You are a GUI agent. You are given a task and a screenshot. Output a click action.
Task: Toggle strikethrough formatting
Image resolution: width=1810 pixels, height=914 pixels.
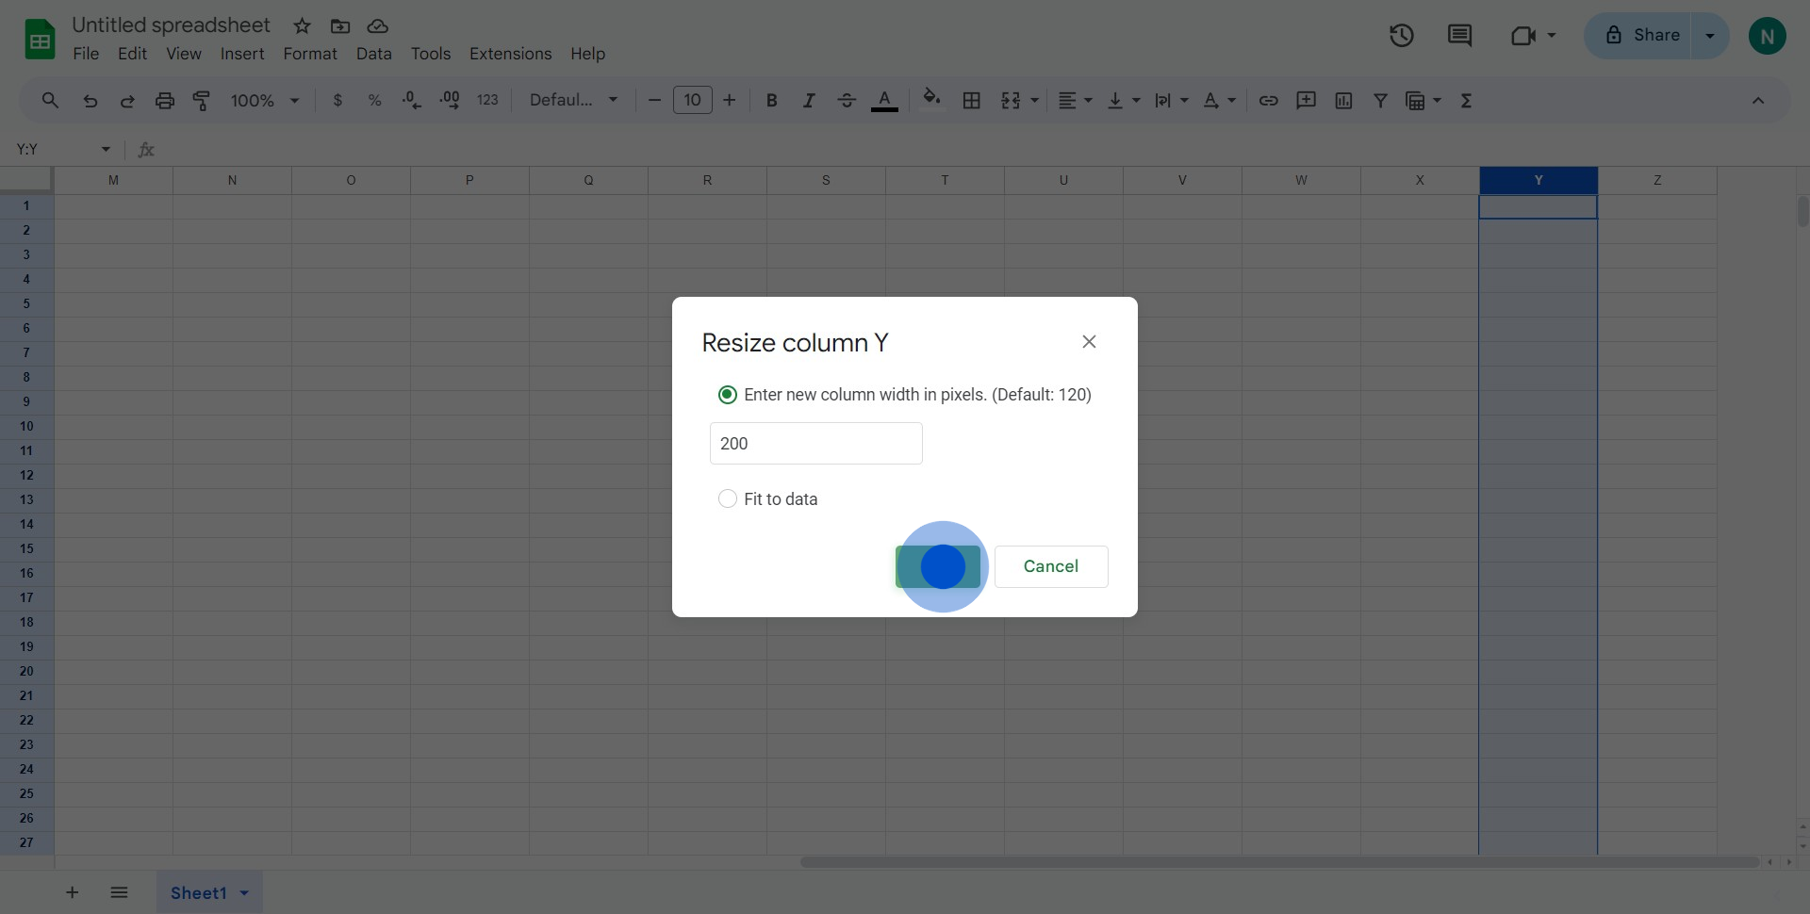(x=847, y=100)
